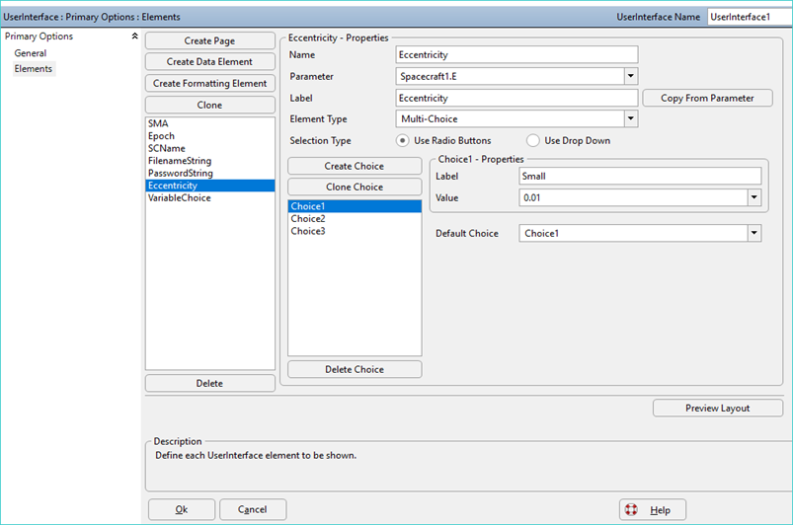Delete the selected element

(x=210, y=383)
